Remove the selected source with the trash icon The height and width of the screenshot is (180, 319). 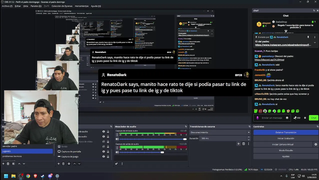pos(63,164)
